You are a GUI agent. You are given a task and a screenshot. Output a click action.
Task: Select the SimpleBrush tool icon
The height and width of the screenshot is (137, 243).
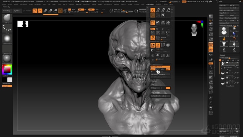(224, 39)
